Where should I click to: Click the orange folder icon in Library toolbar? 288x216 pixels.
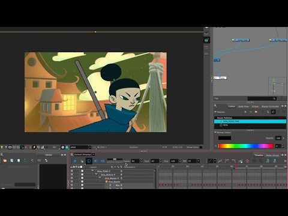[5, 160]
